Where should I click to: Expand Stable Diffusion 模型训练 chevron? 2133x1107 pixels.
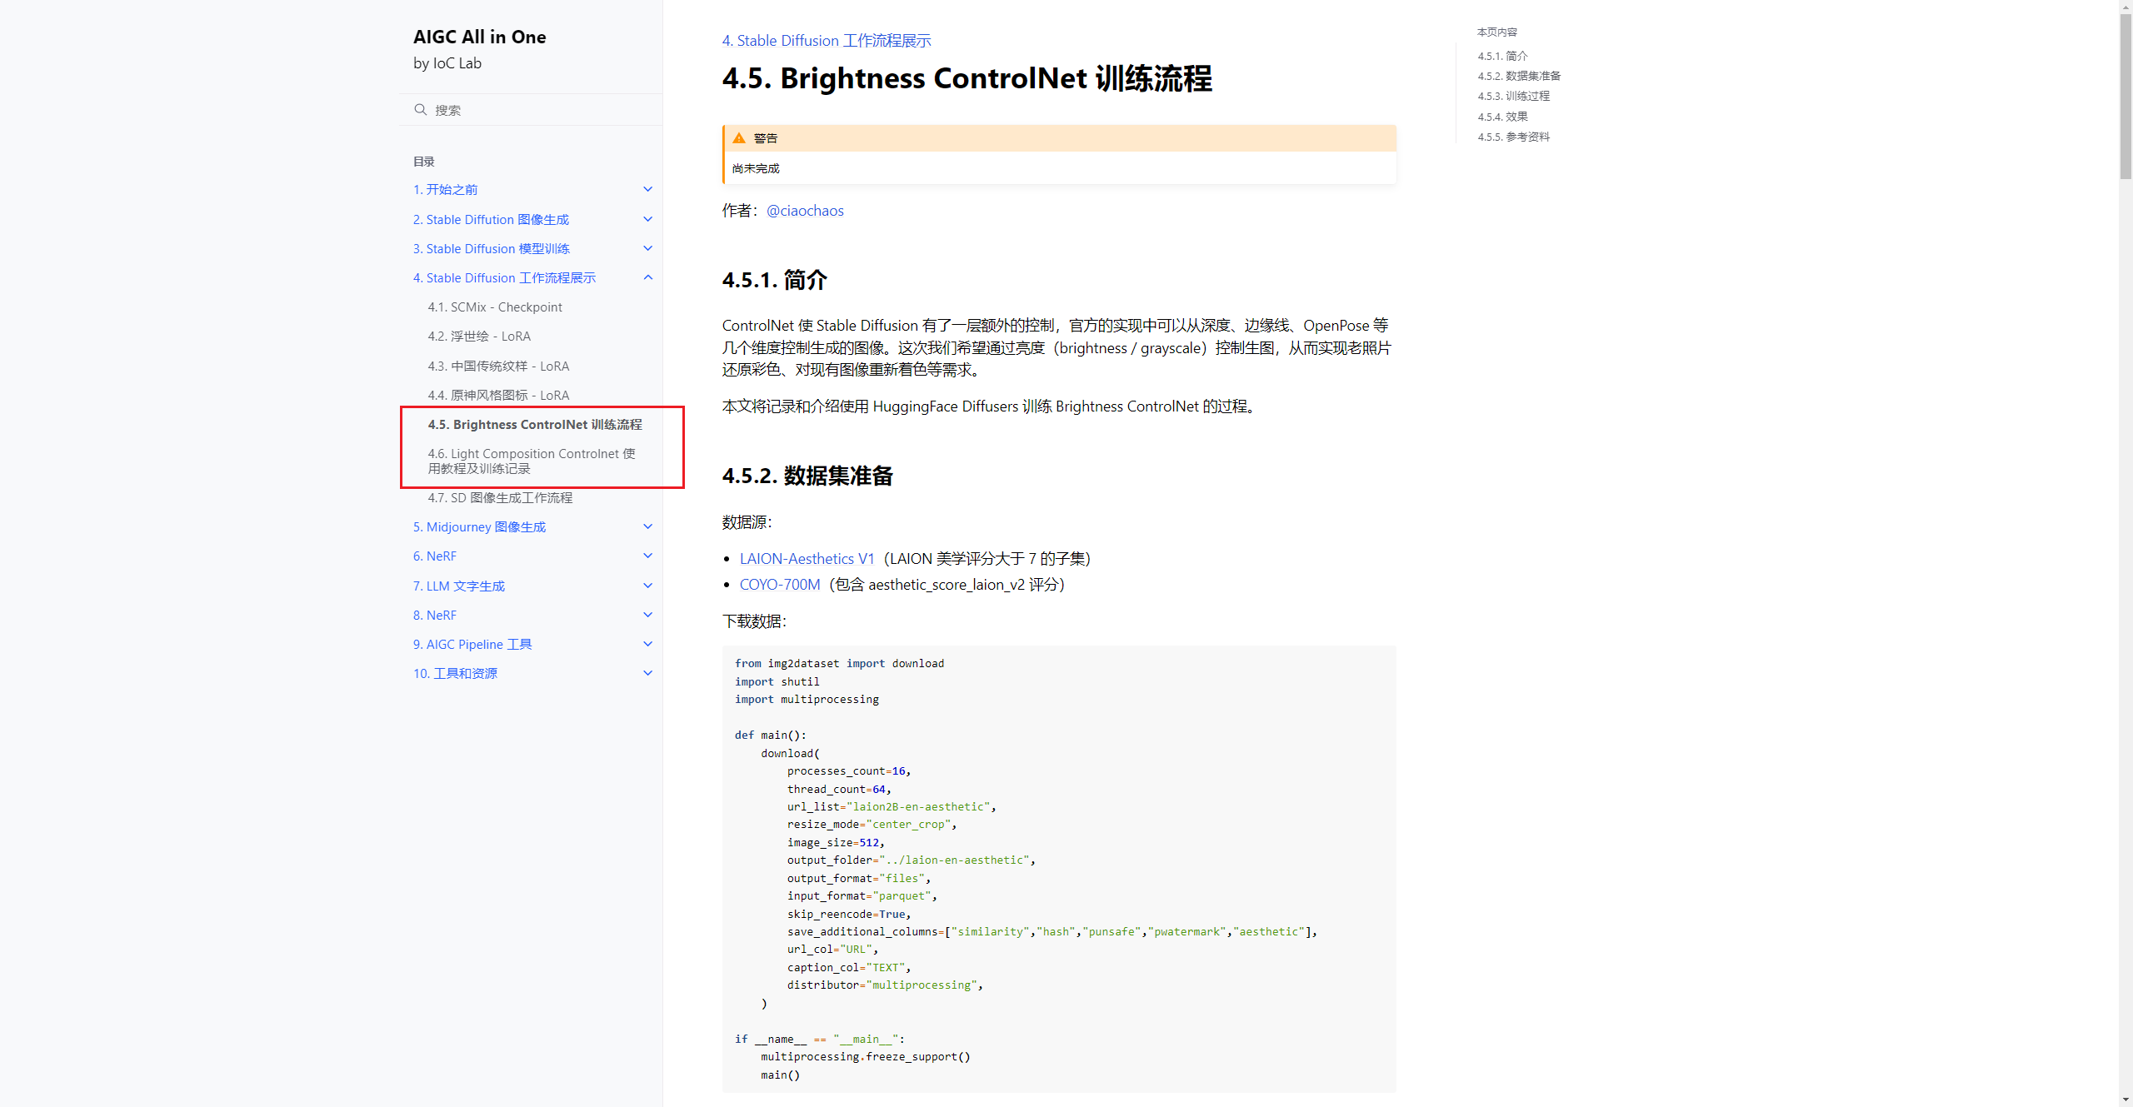tap(647, 248)
